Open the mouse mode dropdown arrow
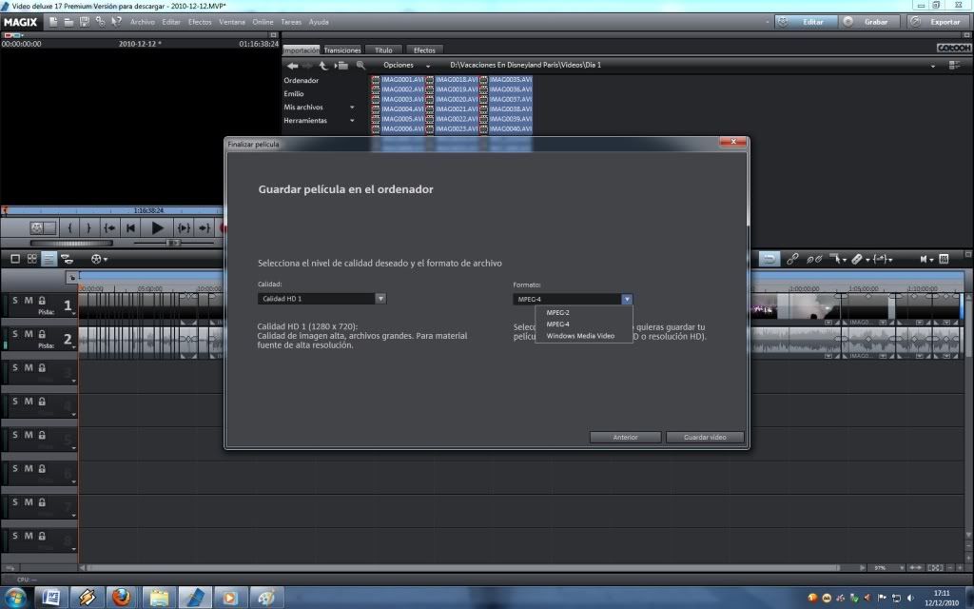Screen dimensions: 974x609 (845, 260)
